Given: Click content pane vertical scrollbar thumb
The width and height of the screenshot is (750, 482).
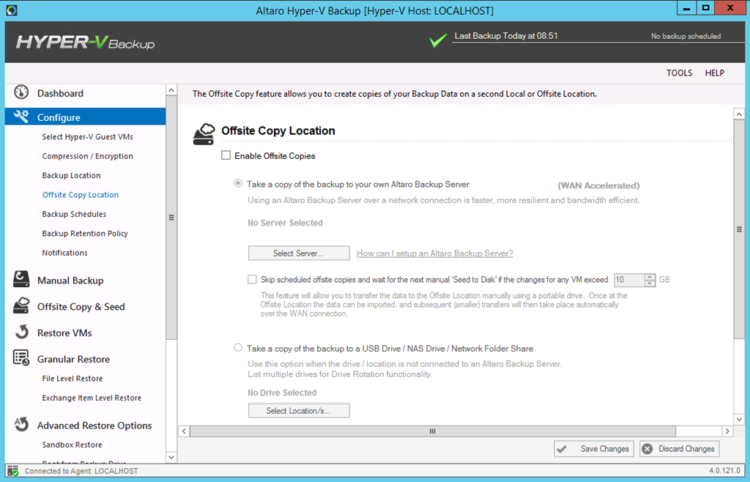Looking at the screenshot, I should (x=739, y=229).
